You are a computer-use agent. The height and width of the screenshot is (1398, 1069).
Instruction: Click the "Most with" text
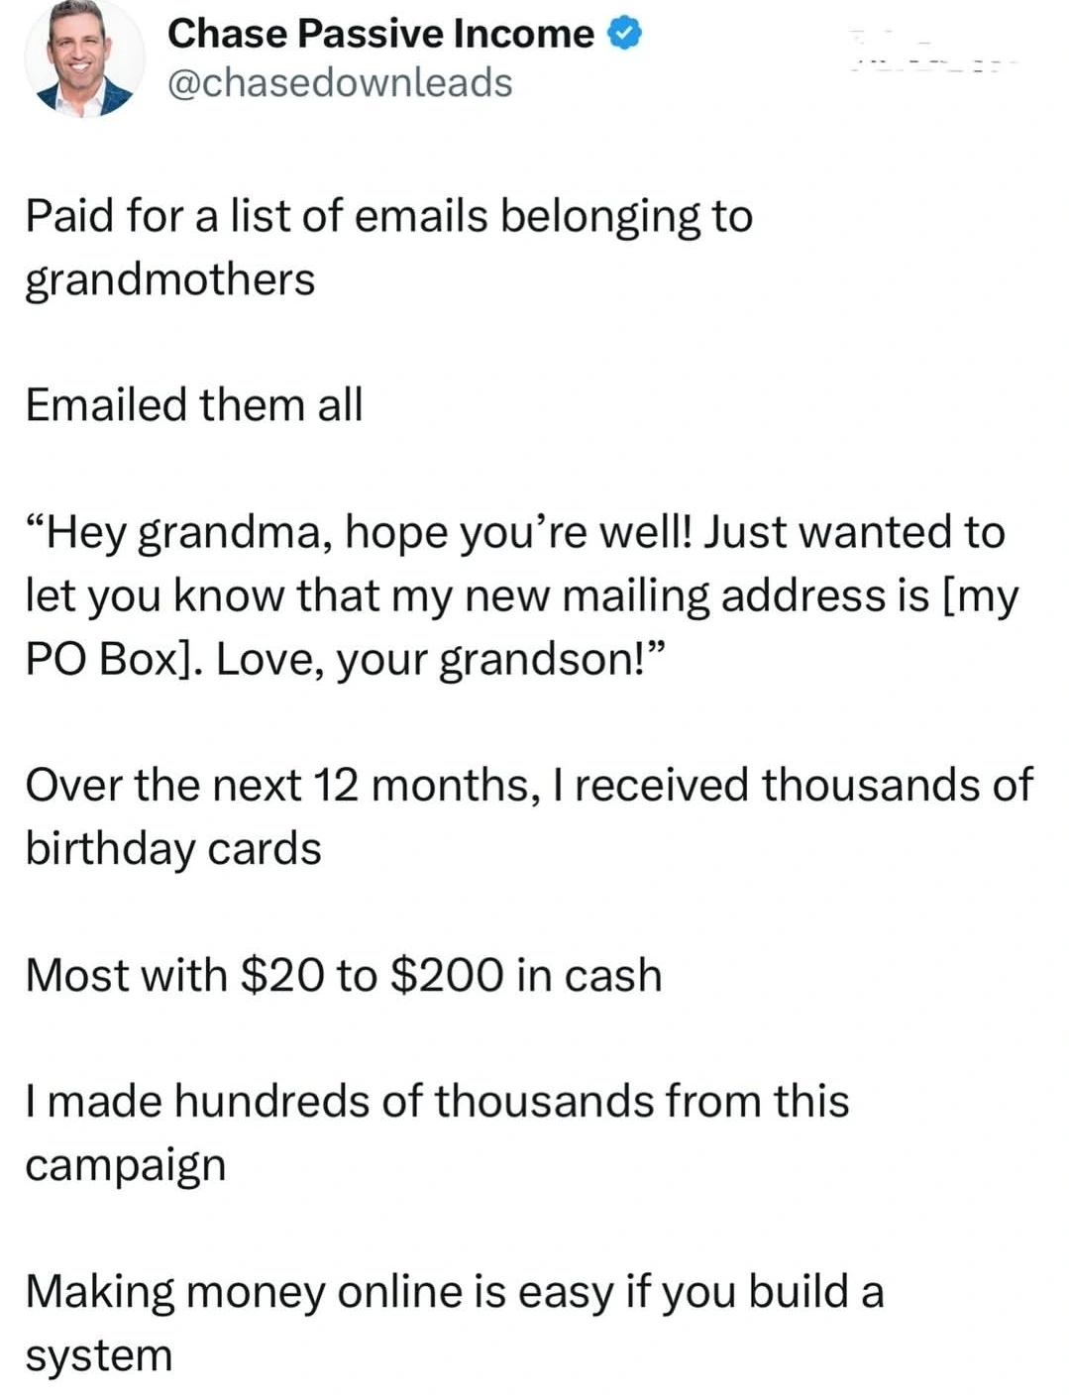coord(126,975)
